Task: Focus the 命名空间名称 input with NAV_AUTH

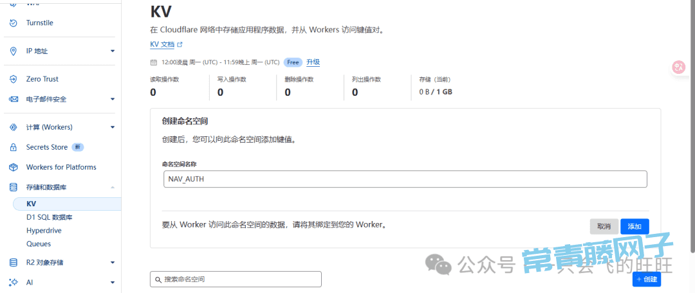Action: coord(405,179)
